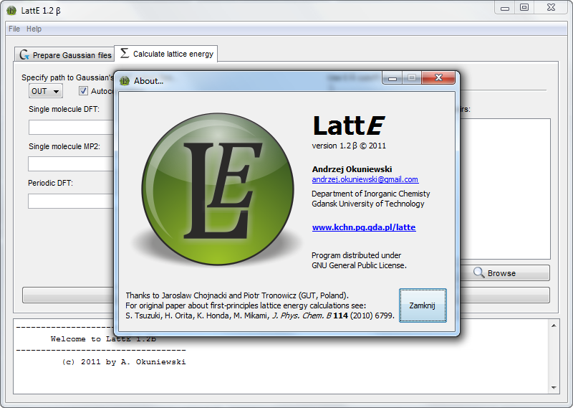The image size is (573, 408).
Task: Click the LattE main window title icon
Action: pyautogui.click(x=11, y=11)
